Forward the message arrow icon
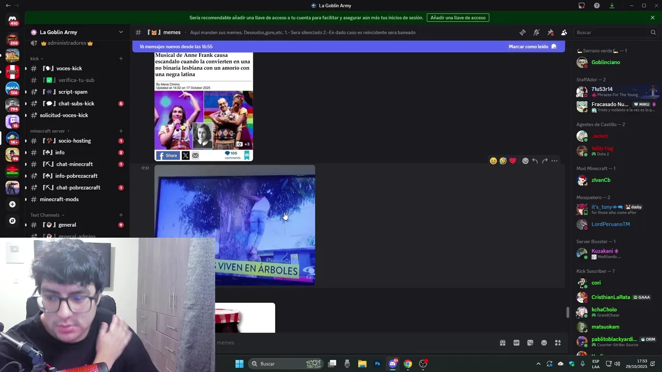Screen dimensions: 662x372 coord(545,161)
